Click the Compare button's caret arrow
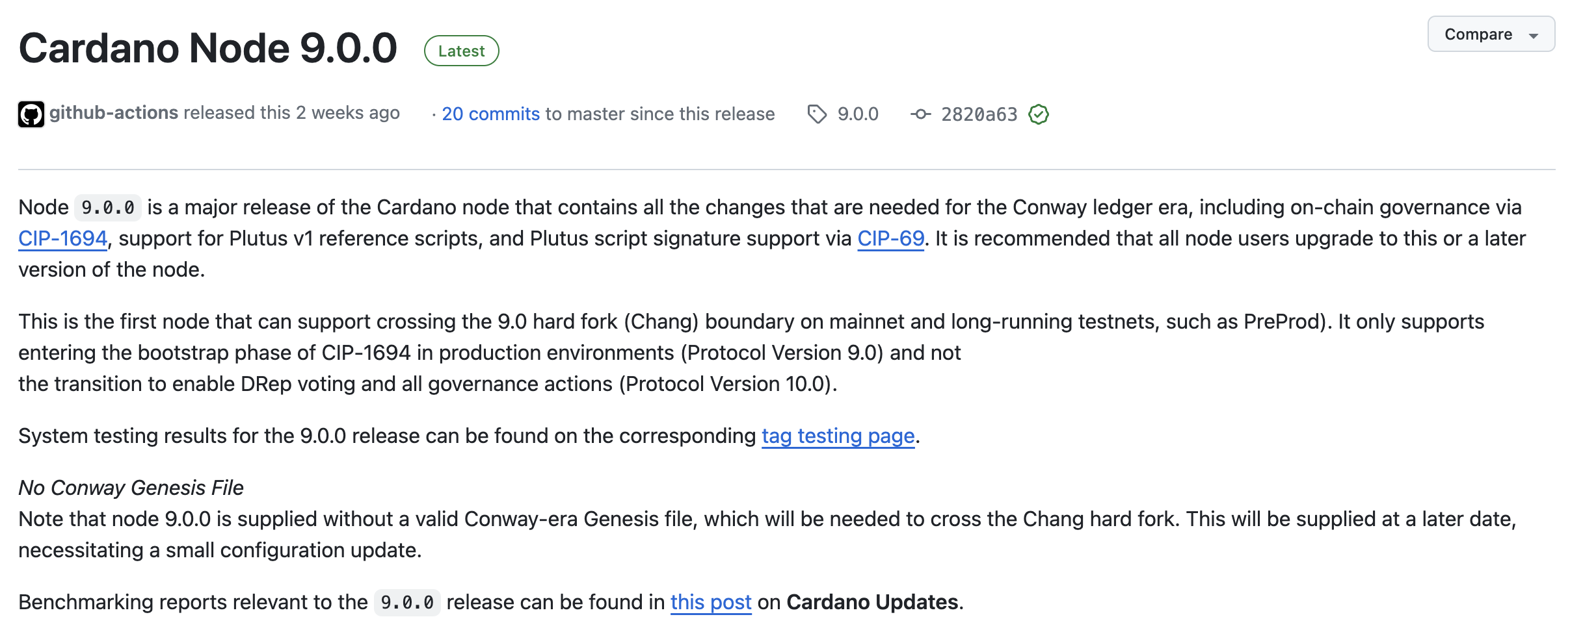 1534,34
